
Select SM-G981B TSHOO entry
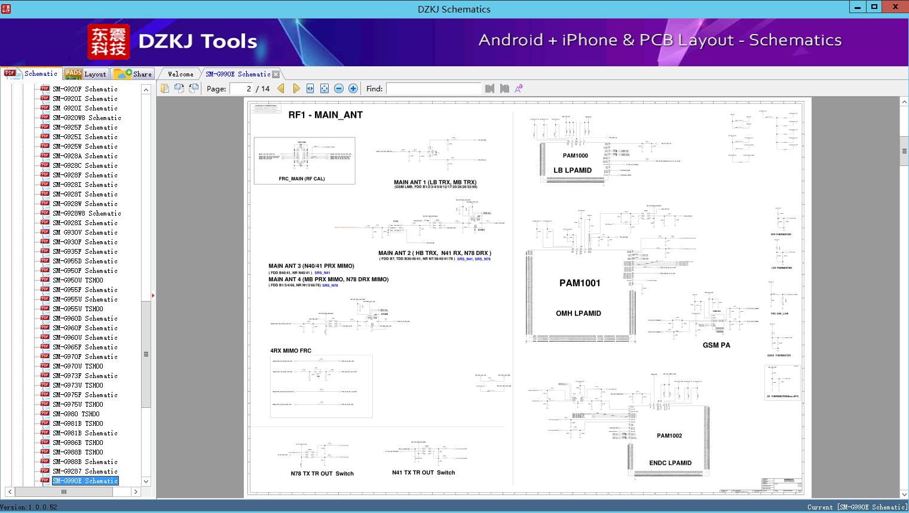pos(78,423)
